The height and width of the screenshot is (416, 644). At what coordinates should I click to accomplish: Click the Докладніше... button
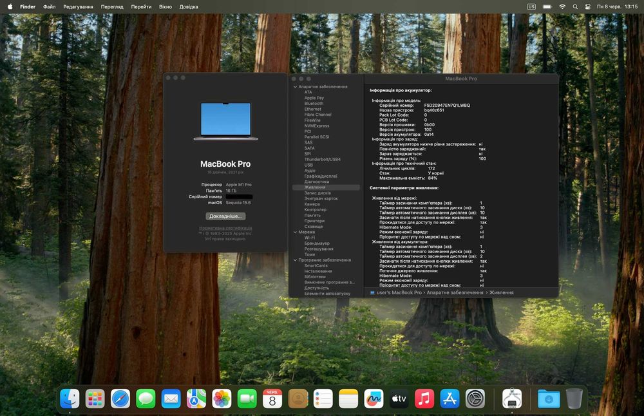[x=225, y=216]
